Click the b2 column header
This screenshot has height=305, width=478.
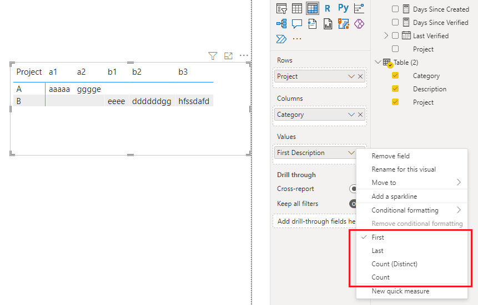137,72
